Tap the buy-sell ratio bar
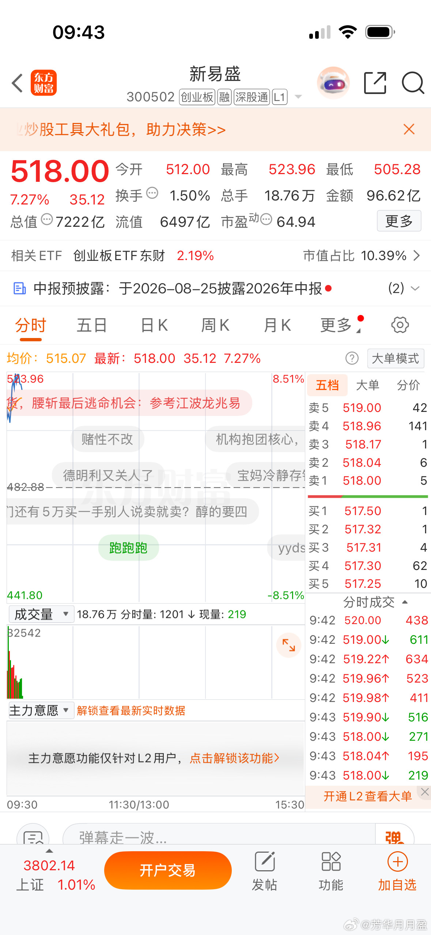Screen dimensions: 431x935 (368, 496)
